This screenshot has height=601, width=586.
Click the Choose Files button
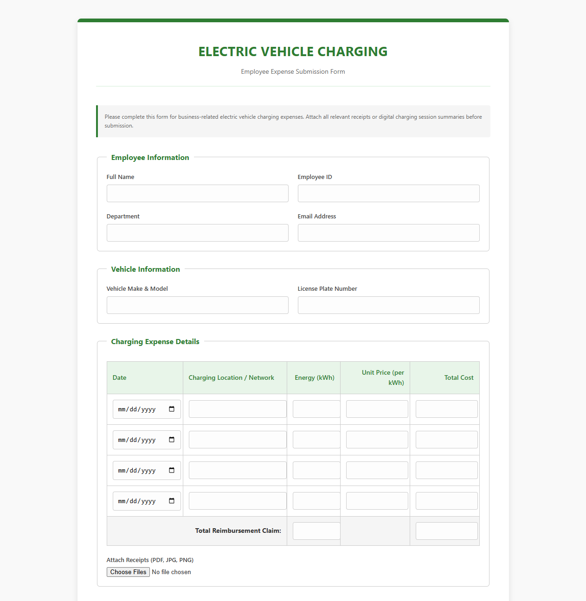[128, 572]
